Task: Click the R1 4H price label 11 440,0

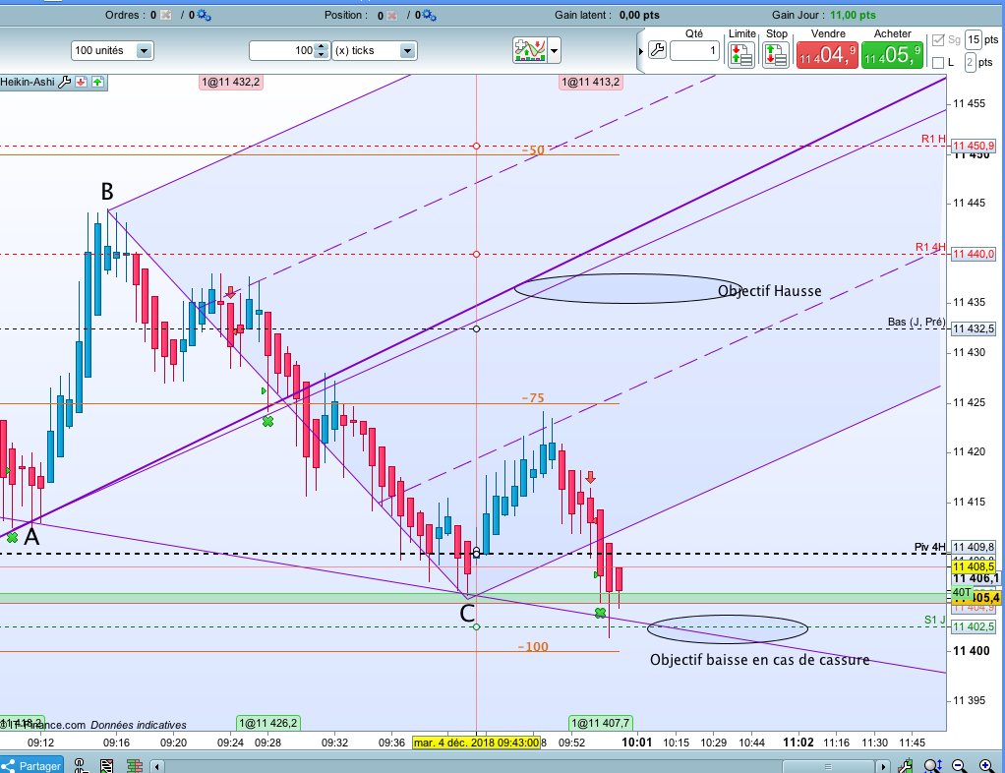Action: click(x=974, y=254)
